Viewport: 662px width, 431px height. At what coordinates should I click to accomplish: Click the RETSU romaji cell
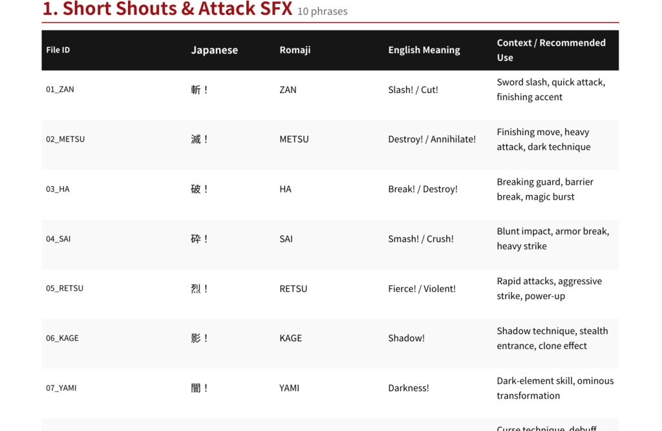pyautogui.click(x=293, y=289)
